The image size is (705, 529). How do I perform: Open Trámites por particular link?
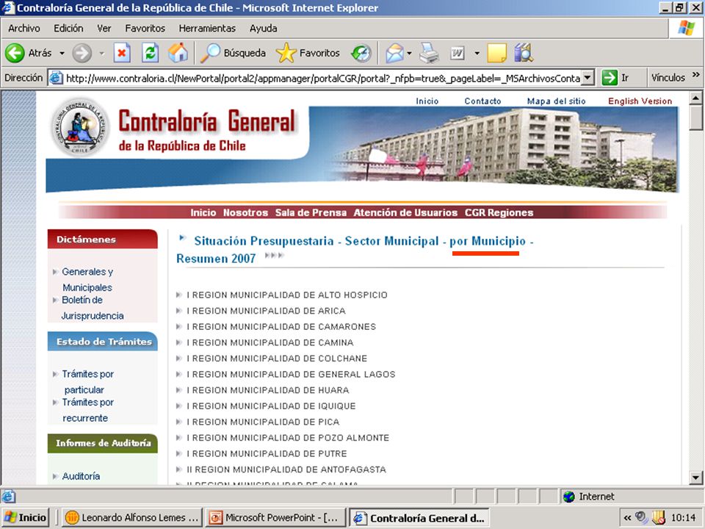[87, 382]
